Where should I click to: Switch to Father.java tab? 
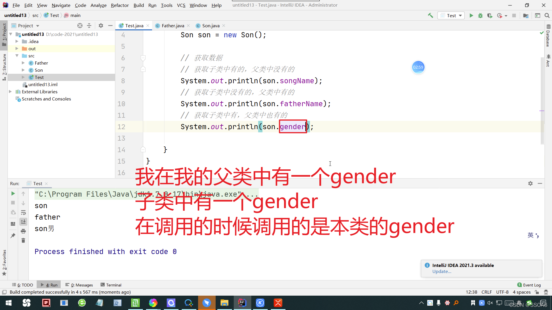(x=172, y=25)
